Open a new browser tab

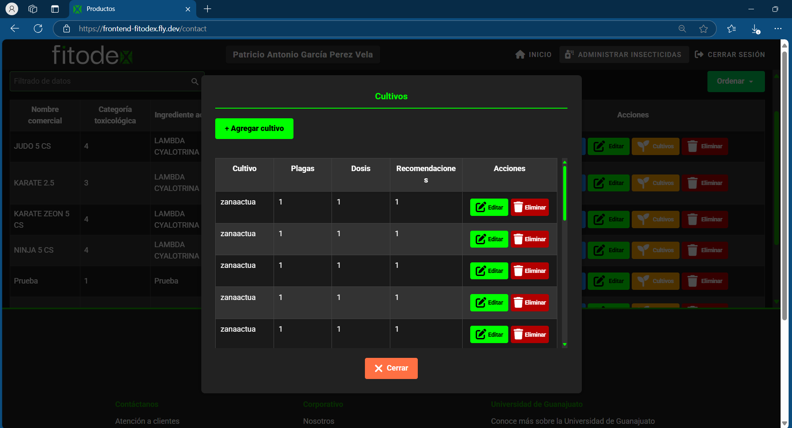(x=207, y=9)
